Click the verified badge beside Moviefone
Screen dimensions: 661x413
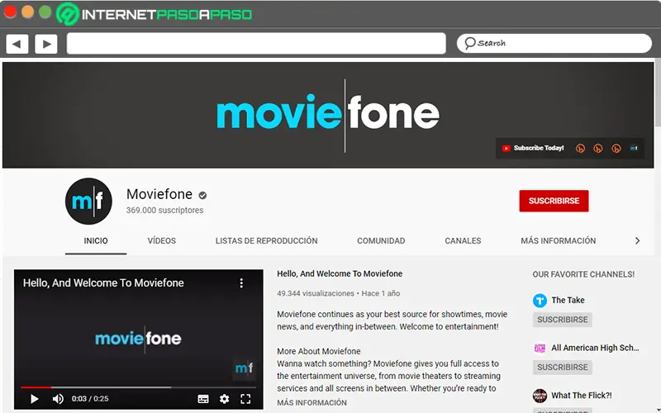[202, 195]
